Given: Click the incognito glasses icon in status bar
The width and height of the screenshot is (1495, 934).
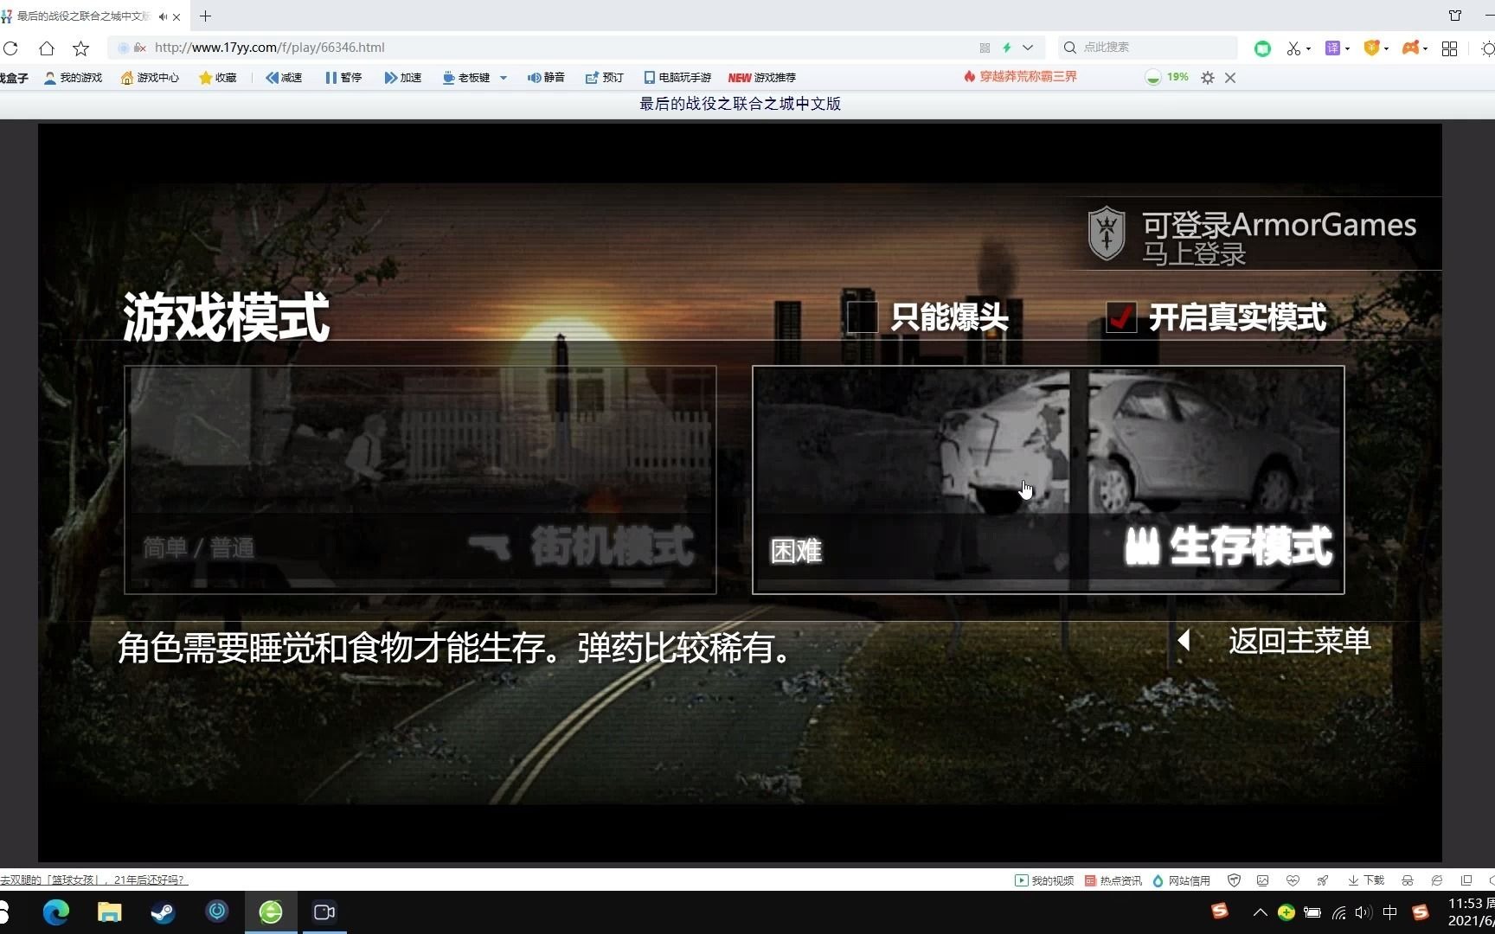Looking at the screenshot, I should [x=1408, y=880].
